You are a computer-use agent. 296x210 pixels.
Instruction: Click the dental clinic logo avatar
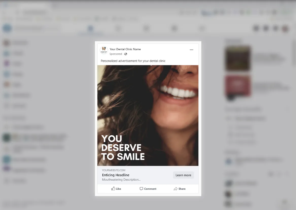point(104,50)
